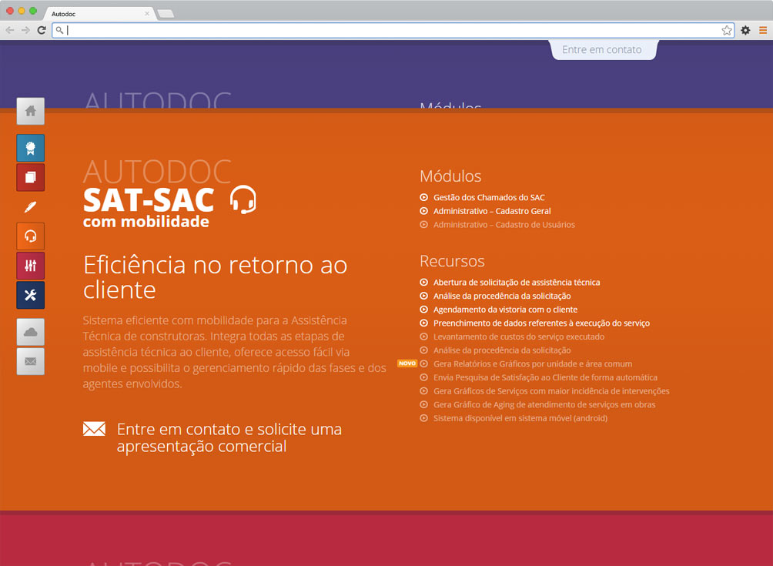The image size is (773, 566).
Task: Click the pen icon in sidebar
Action: [x=31, y=207]
